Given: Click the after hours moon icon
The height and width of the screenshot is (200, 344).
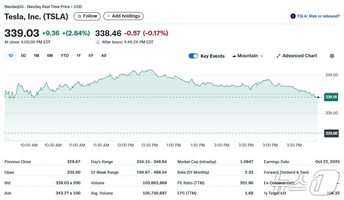Looking at the screenshot, I should coord(98,42).
